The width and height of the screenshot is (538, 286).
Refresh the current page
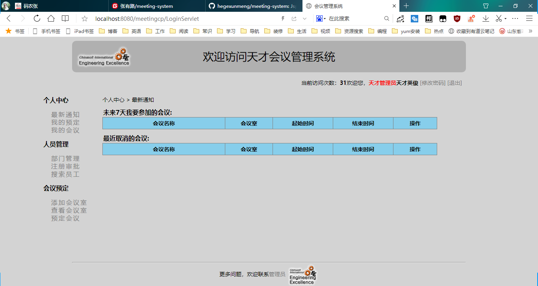(x=37, y=18)
